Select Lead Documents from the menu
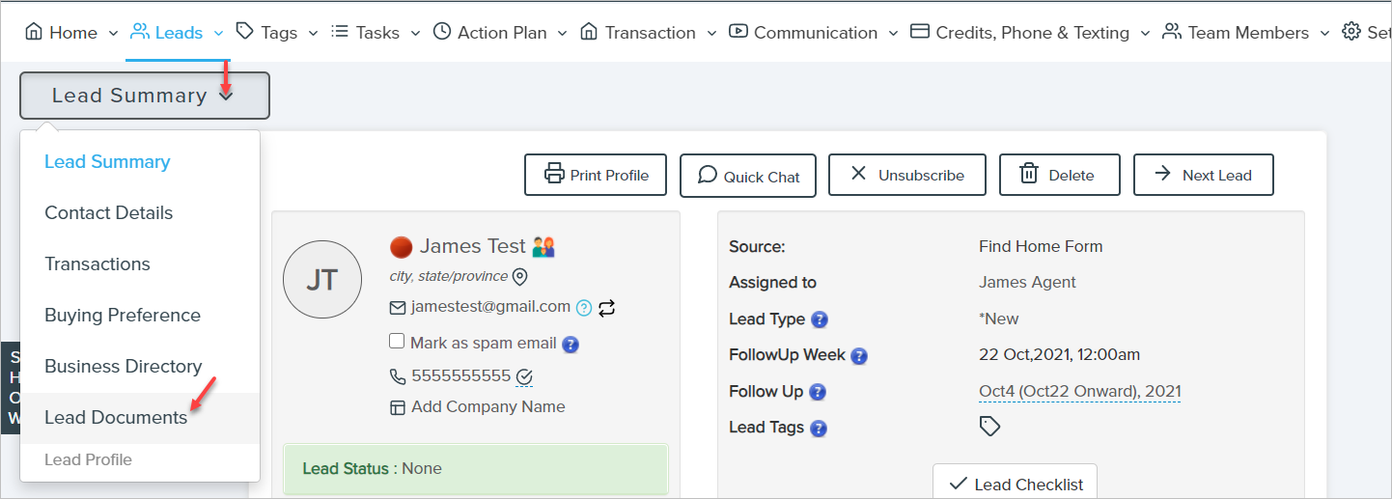Viewport: 1392px width, 499px height. 116,418
